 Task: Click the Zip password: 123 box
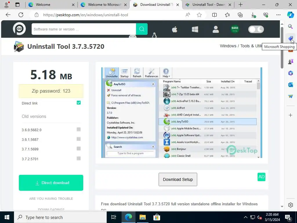(x=51, y=91)
